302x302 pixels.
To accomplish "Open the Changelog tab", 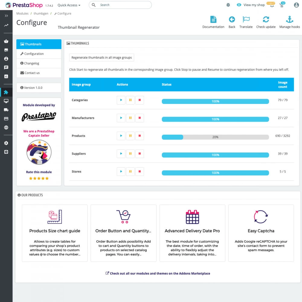I will click(39, 63).
